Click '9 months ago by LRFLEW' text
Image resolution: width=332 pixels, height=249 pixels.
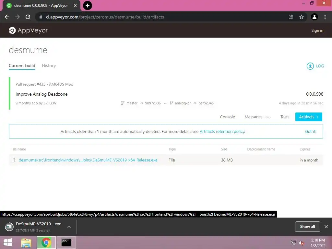pyautogui.click(x=36, y=103)
